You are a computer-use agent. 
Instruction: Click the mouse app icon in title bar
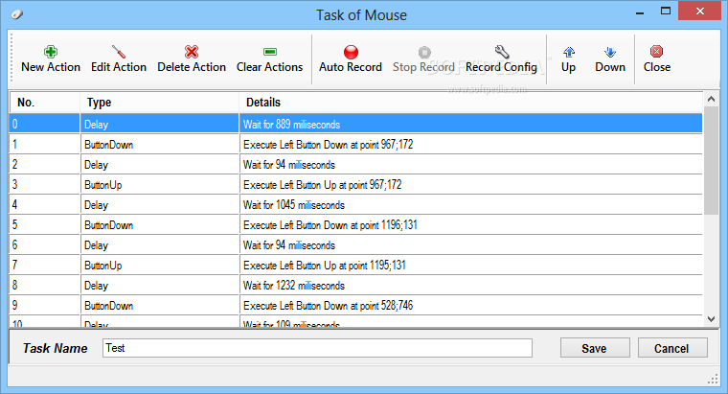pyautogui.click(x=17, y=14)
